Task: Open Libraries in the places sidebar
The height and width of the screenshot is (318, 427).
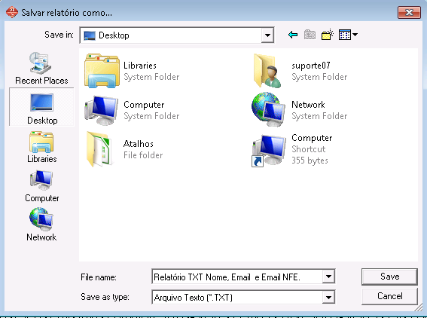Action: click(41, 147)
